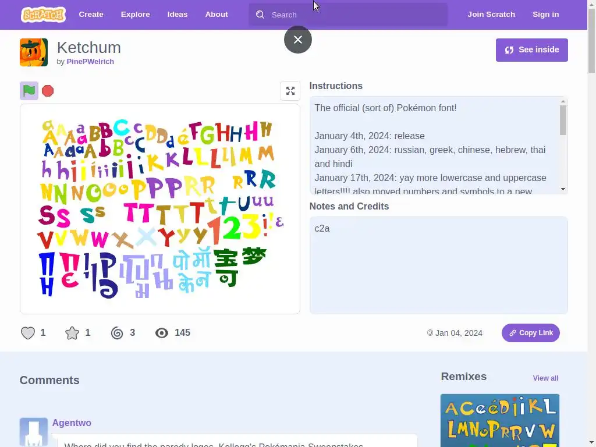
Task: Click Join Scratch in navigation bar
Action: click(x=491, y=15)
